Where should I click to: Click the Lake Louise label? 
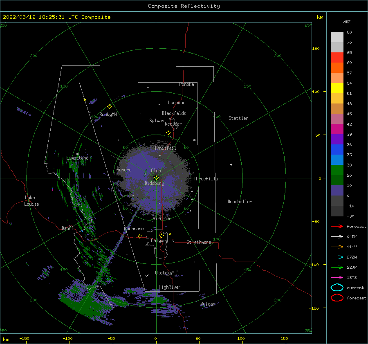click(x=31, y=201)
